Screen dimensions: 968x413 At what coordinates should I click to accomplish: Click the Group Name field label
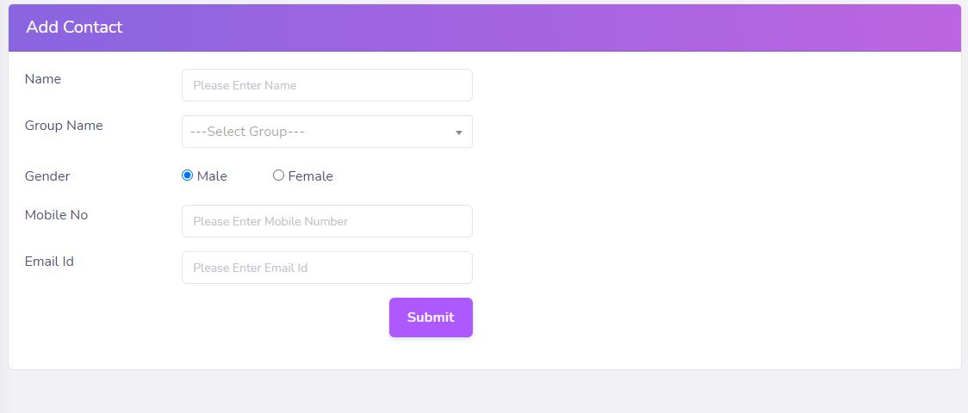[64, 126]
